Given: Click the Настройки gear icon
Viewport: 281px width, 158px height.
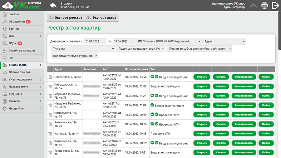Looking at the screenshot, I should click(5, 109).
